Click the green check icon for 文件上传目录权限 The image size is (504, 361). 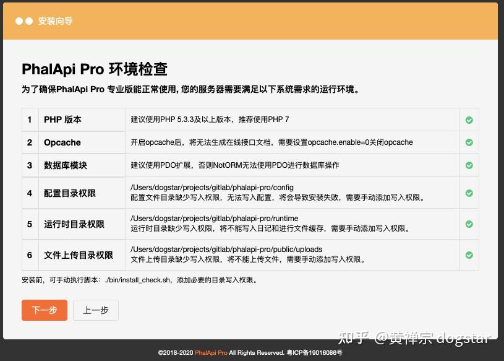[x=469, y=254]
